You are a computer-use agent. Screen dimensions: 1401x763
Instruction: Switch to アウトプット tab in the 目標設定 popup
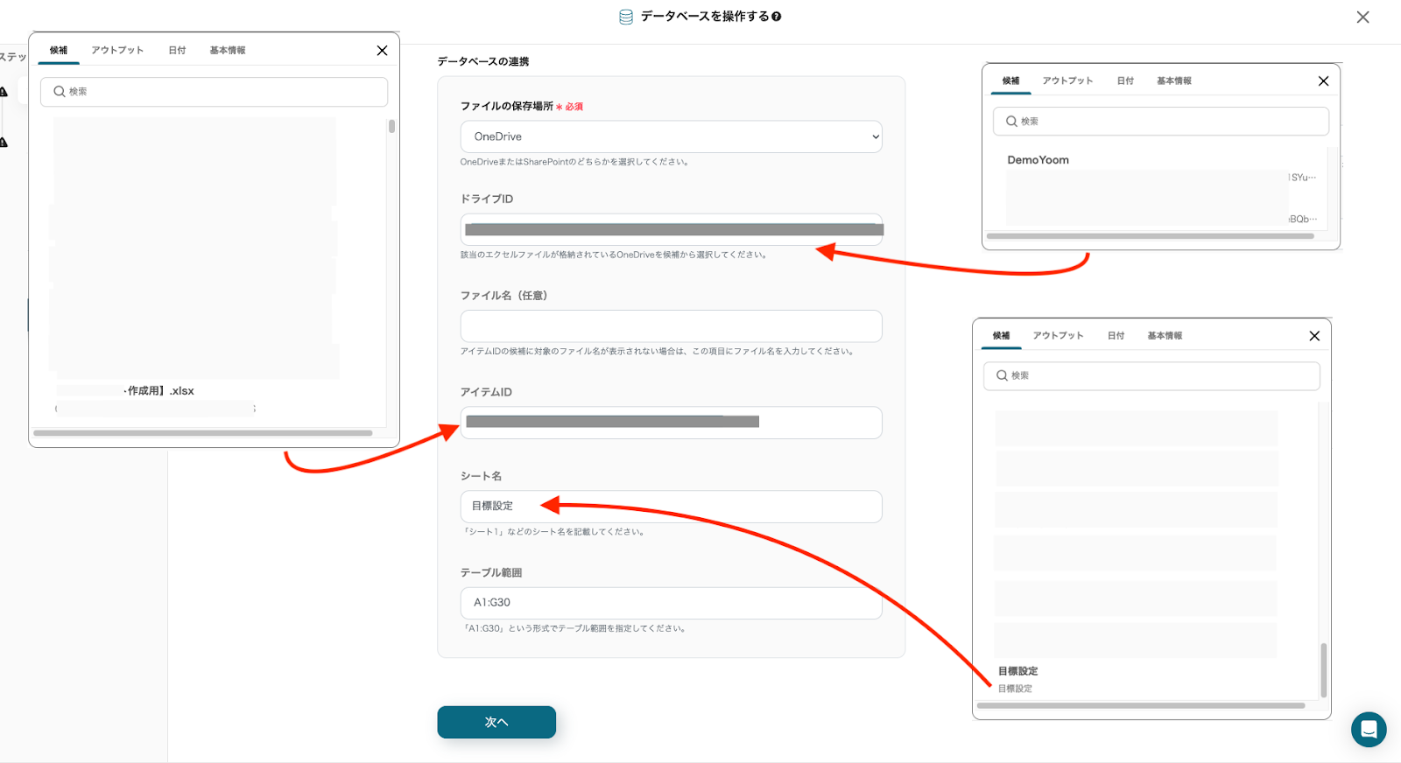tap(1058, 336)
